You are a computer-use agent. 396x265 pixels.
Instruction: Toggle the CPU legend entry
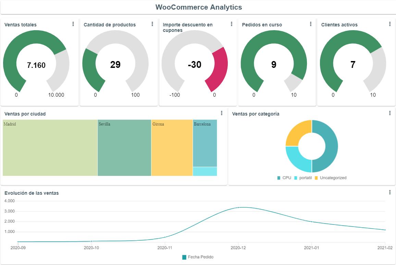[x=284, y=178]
